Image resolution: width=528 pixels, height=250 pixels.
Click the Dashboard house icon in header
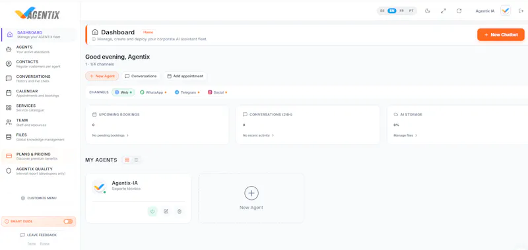[95, 32]
